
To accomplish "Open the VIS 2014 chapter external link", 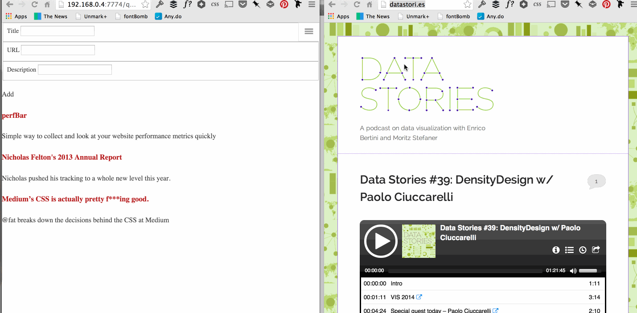I will click(419, 297).
